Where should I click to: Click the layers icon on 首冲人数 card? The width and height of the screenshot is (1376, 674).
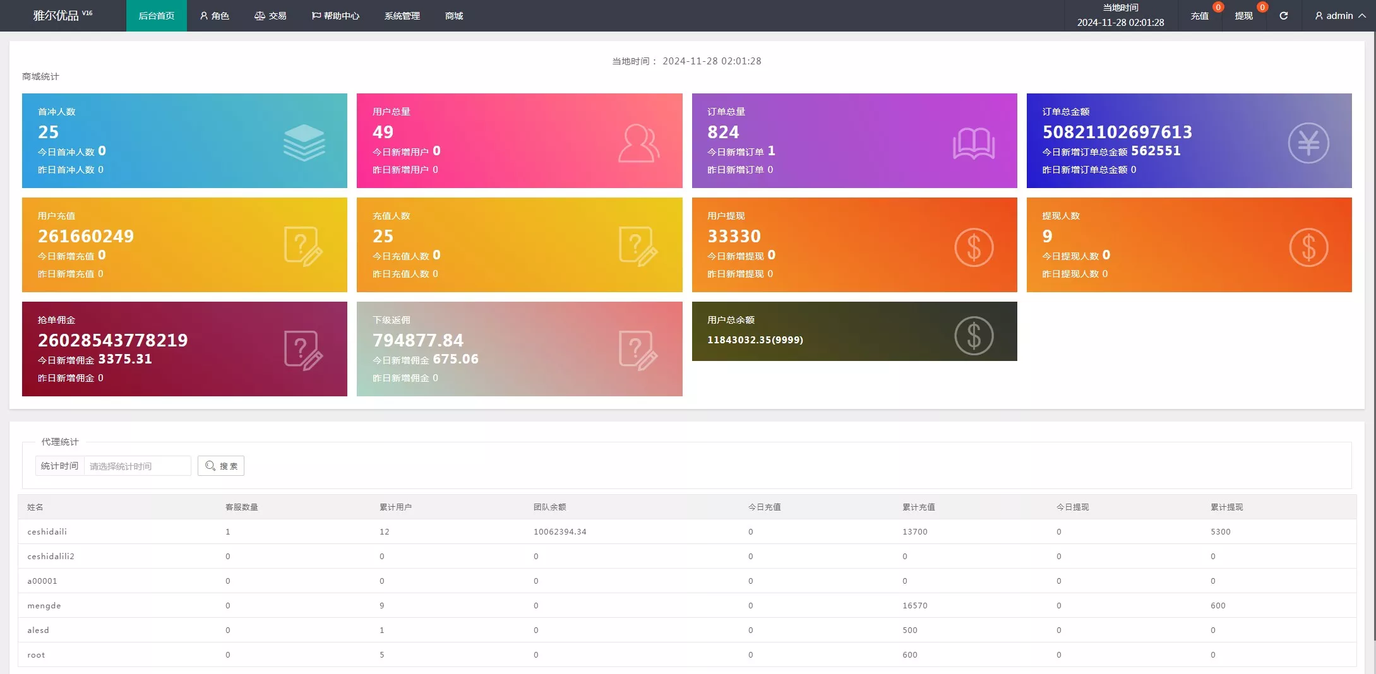[304, 142]
